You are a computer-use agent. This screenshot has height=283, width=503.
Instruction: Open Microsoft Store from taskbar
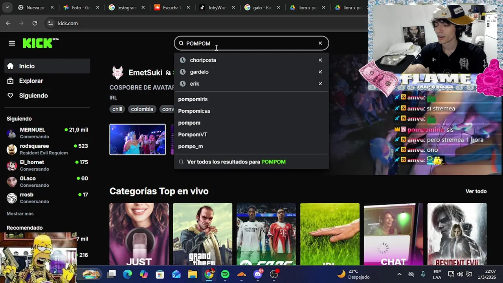click(160, 274)
